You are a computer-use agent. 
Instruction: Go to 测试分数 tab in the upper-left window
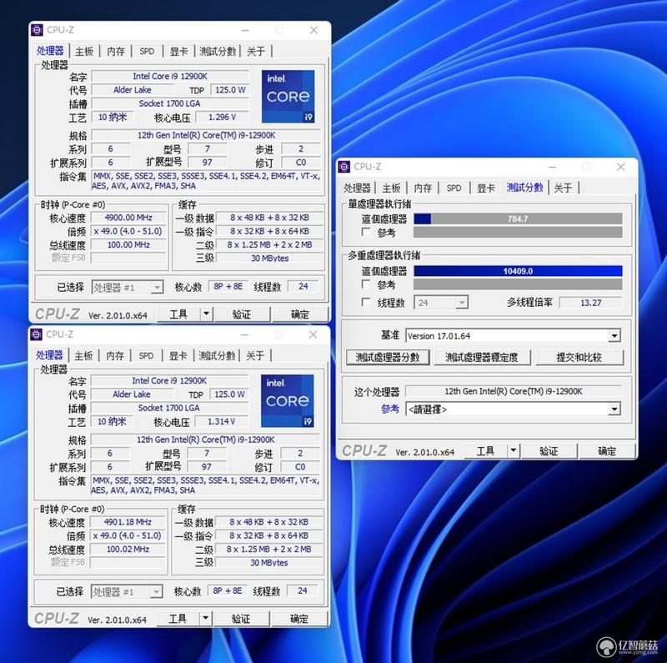[218, 52]
